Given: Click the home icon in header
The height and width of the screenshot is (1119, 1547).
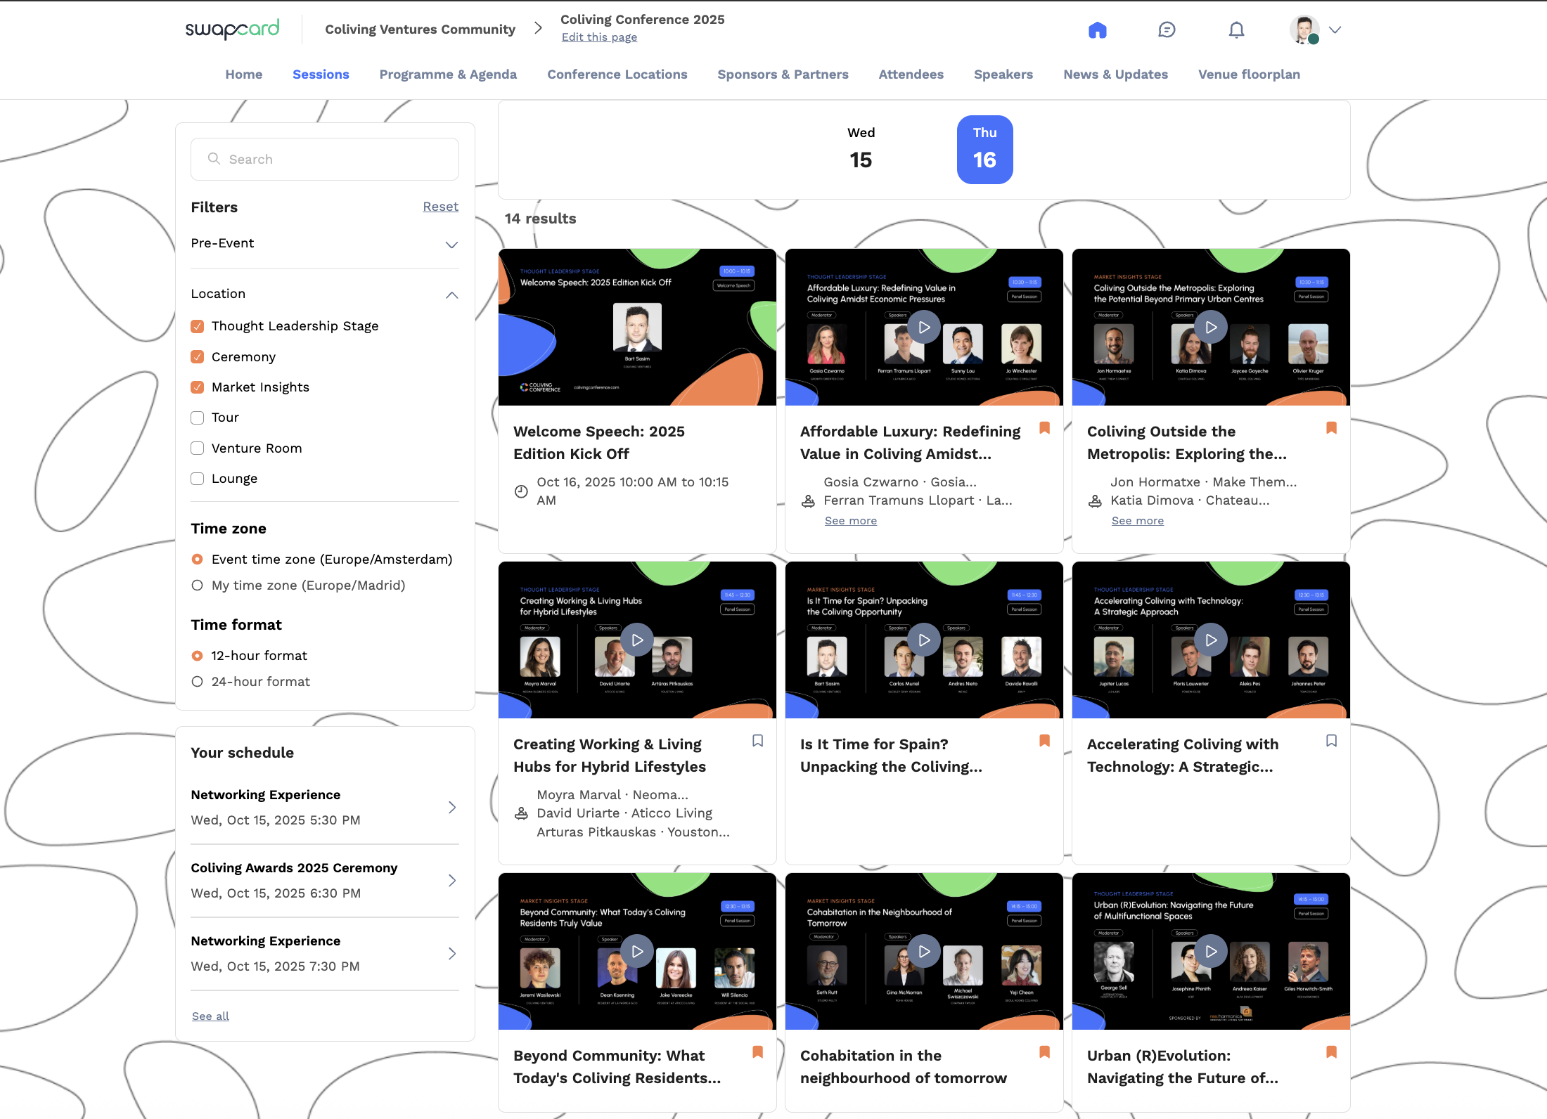Looking at the screenshot, I should 1097,30.
